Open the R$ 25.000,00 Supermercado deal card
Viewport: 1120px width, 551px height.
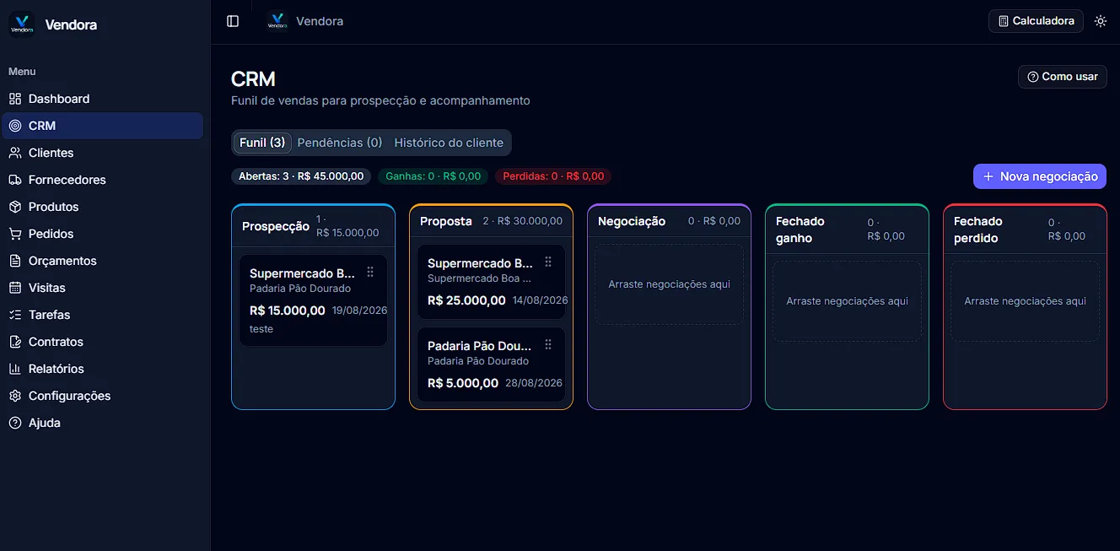pos(491,282)
